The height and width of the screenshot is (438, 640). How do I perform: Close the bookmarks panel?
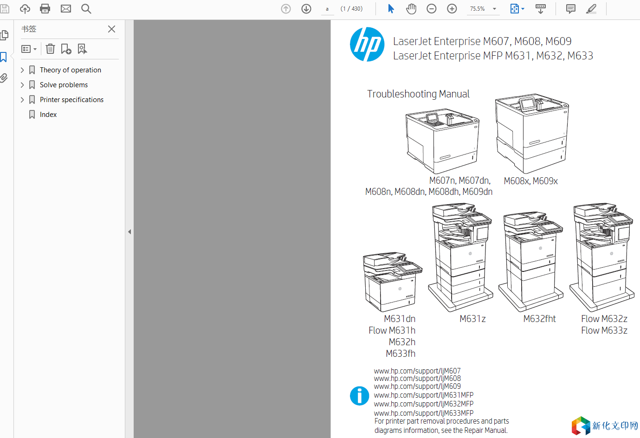111,29
